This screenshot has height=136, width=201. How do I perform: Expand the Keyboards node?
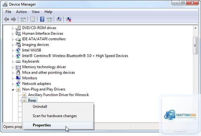(x=13, y=62)
